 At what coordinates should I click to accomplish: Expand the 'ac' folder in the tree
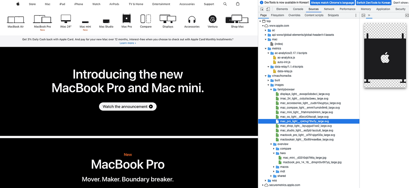tap(266, 30)
